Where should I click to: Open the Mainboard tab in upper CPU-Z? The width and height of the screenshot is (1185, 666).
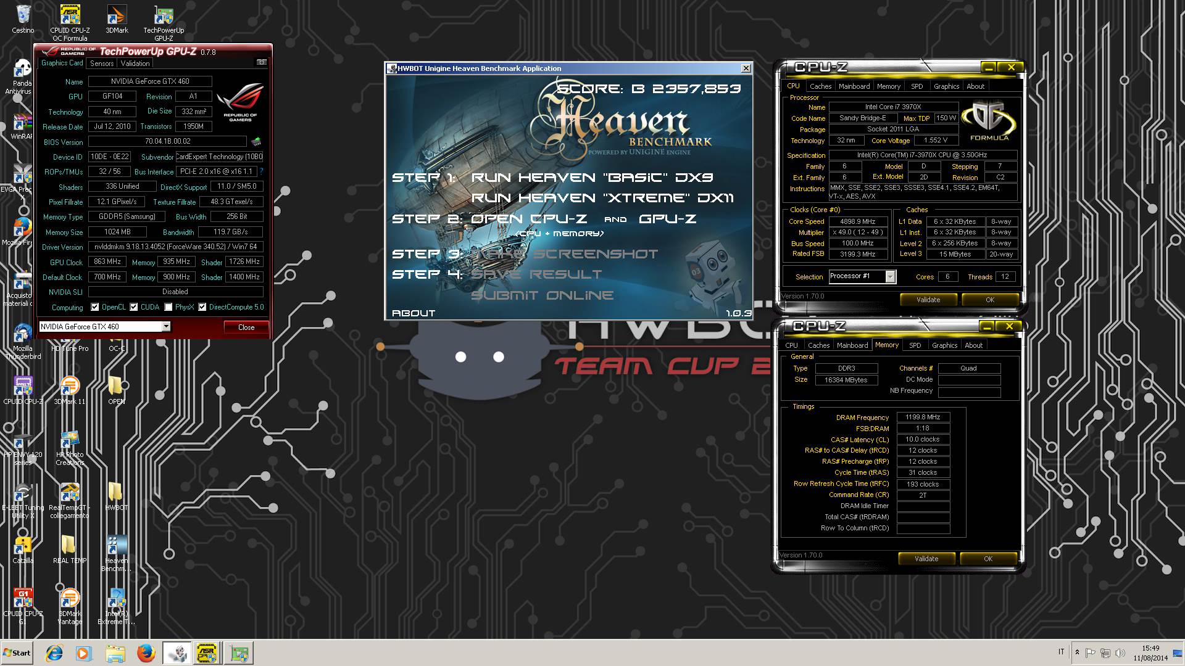(x=854, y=86)
